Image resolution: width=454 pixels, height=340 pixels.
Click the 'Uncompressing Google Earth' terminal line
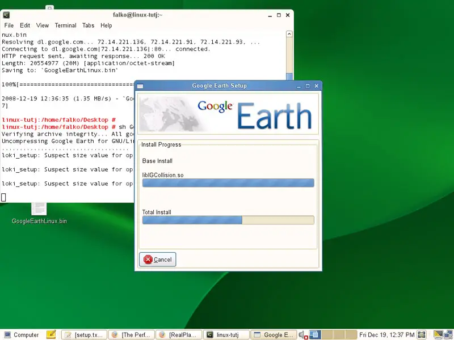point(68,141)
